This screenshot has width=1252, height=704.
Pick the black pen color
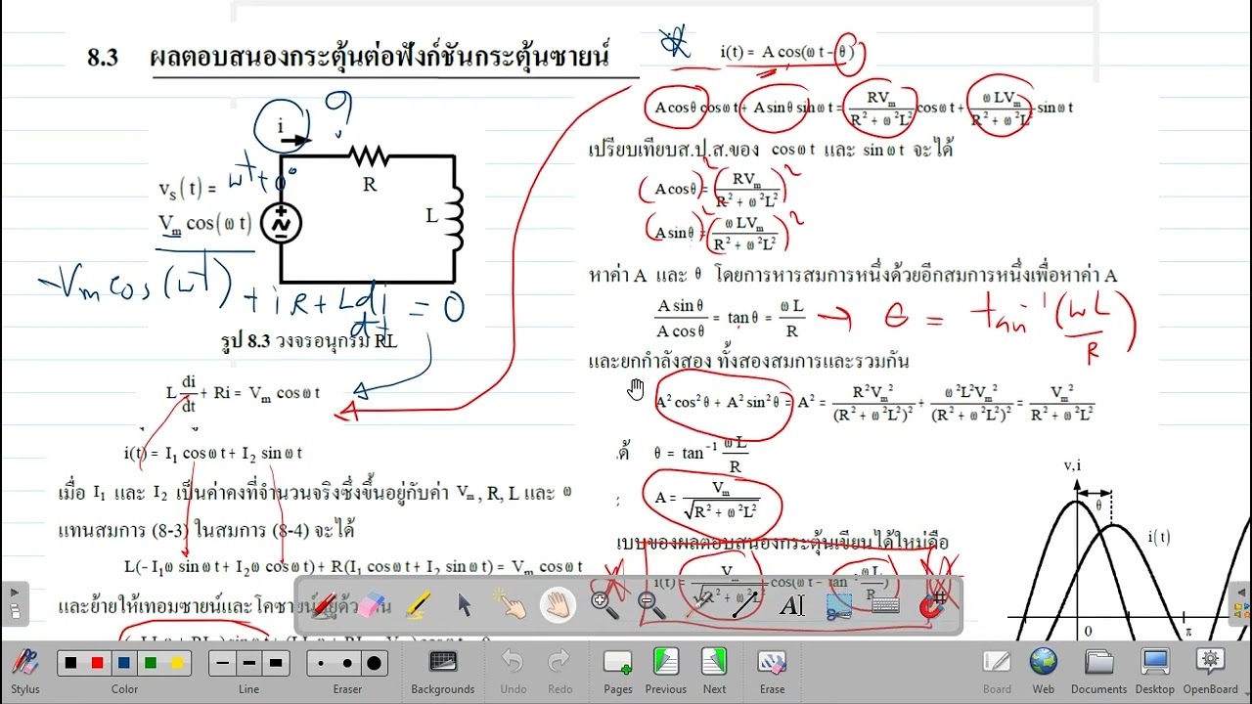click(x=70, y=663)
